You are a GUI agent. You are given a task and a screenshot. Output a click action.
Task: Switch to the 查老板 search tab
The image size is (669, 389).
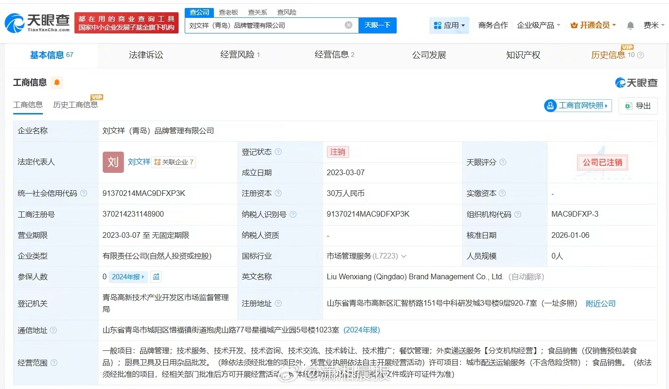coord(228,12)
